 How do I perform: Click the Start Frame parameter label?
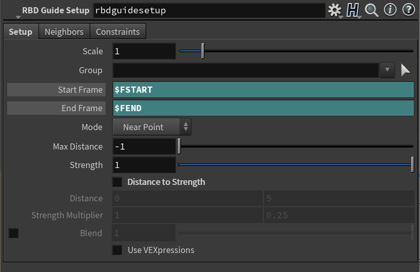click(x=56, y=90)
